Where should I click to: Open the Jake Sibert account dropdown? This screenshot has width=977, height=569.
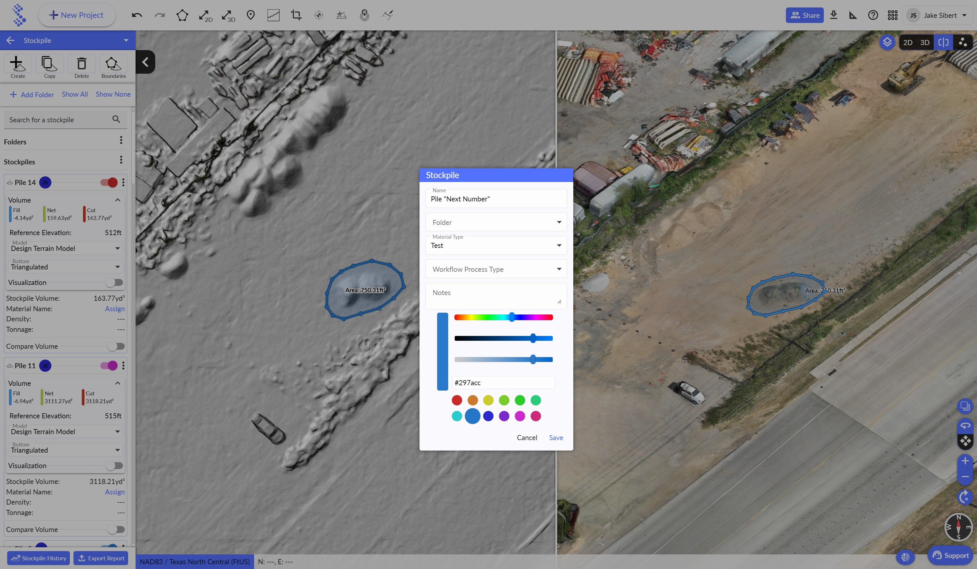tap(938, 16)
